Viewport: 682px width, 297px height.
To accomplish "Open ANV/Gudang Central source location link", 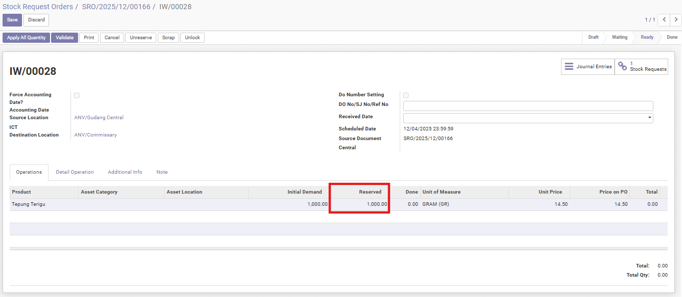I will (x=99, y=118).
